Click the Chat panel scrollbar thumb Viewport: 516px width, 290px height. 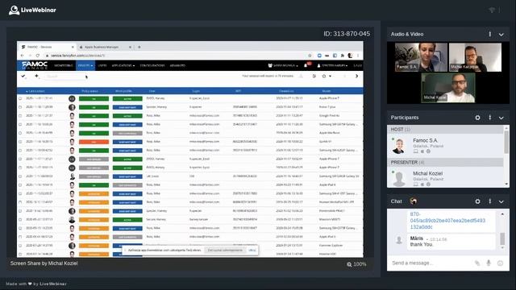502,238
